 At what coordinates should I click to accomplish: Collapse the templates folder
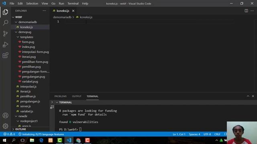(x=18, y=37)
